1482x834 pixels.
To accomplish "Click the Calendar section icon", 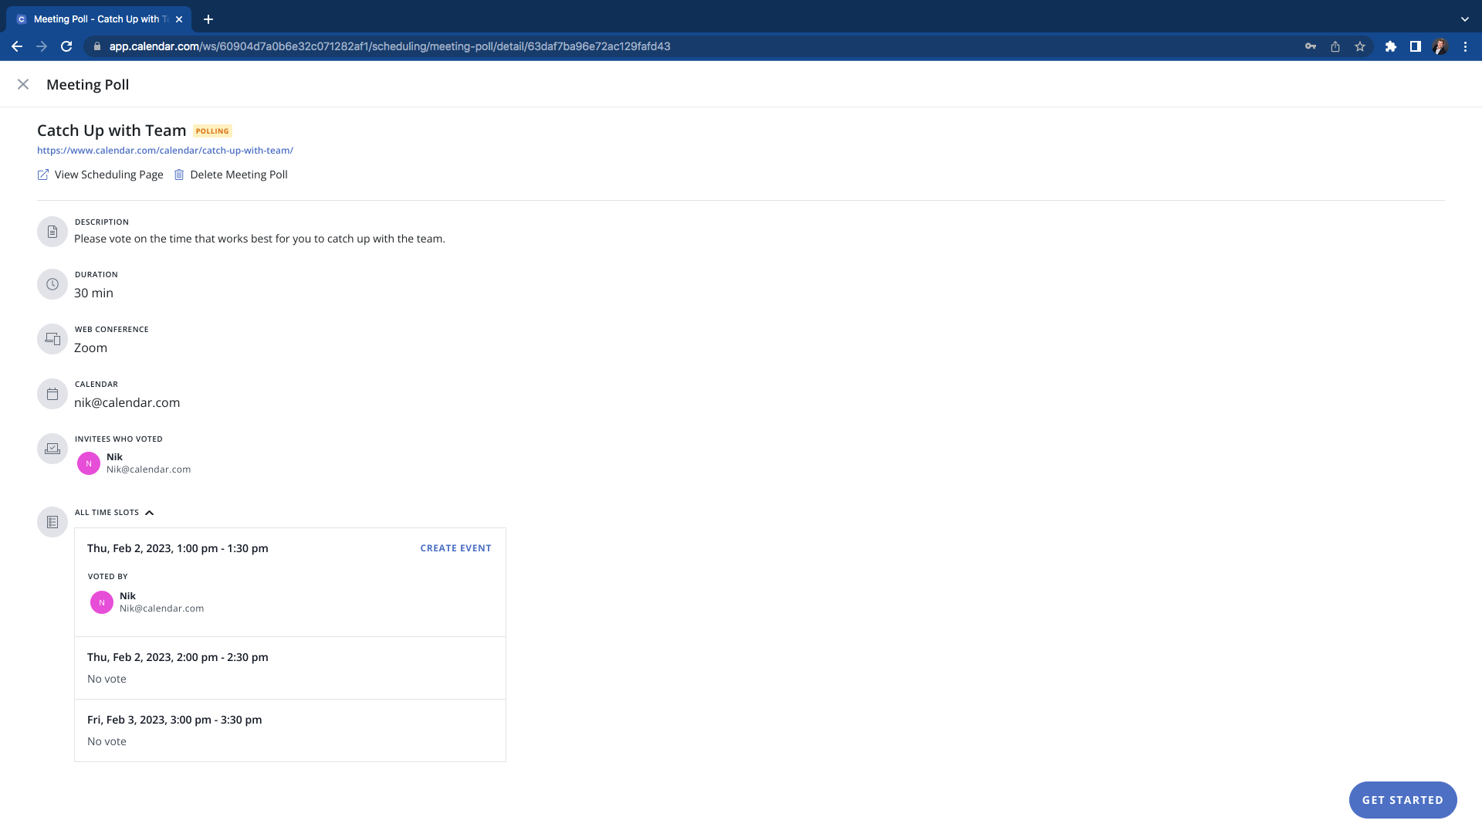I will (52, 394).
